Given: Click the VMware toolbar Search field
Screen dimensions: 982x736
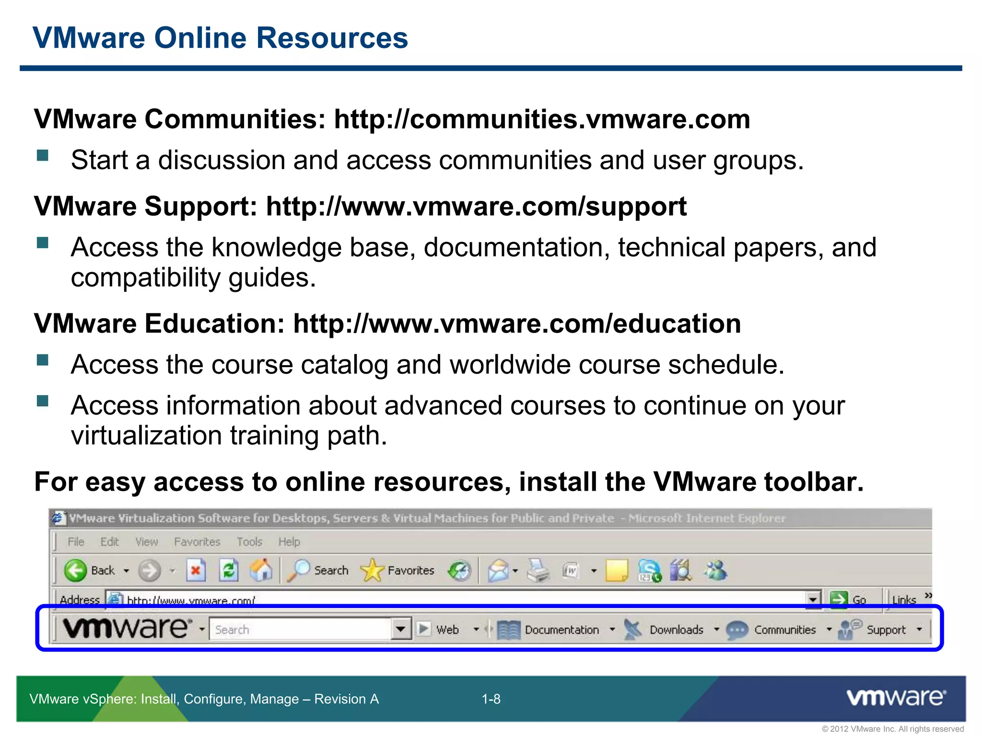Looking at the screenshot, I should click(x=301, y=629).
